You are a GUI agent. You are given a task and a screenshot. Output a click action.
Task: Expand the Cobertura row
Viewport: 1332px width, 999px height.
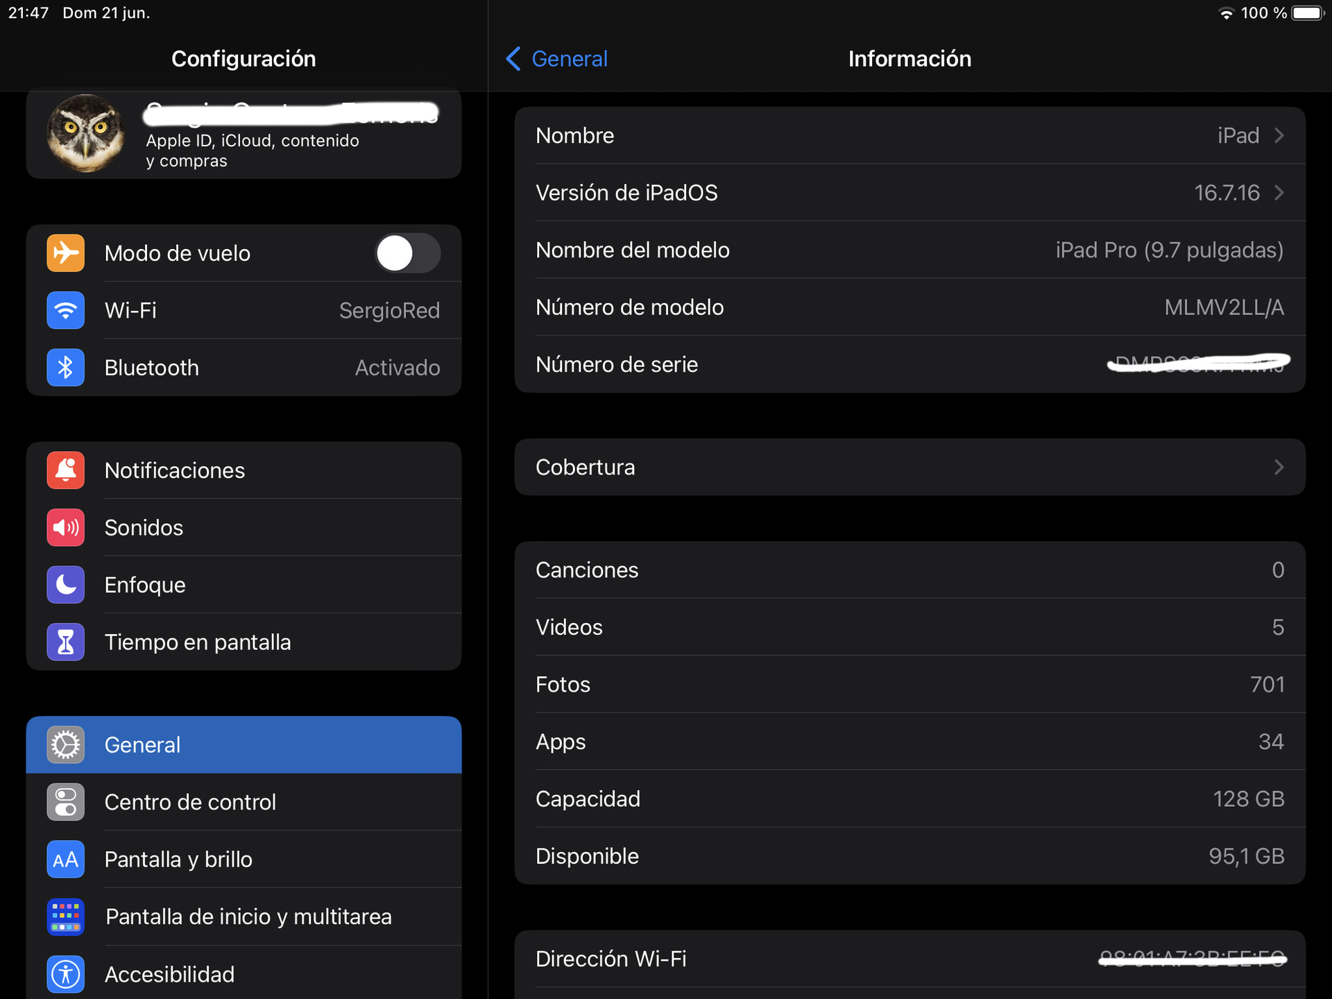pyautogui.click(x=910, y=468)
